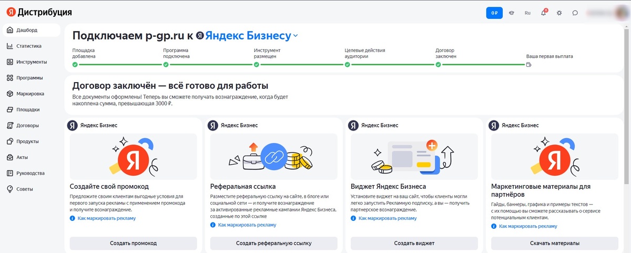The height and width of the screenshot is (253, 631).
Task: Click the Виджет Яндекс Бизнеса heading
Action: click(388, 187)
